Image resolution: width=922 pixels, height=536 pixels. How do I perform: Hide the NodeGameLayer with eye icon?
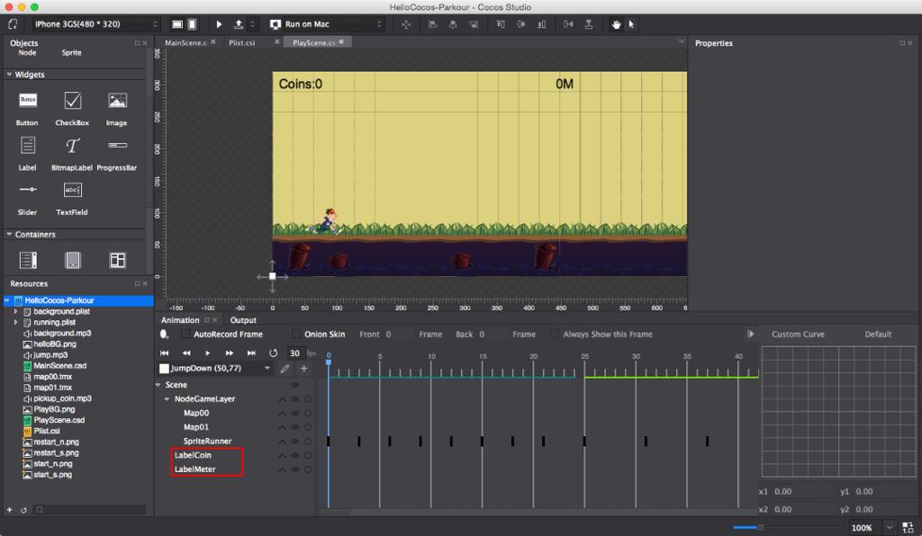click(295, 399)
